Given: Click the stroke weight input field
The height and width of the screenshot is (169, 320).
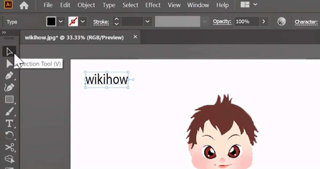Looking at the screenshot, I should tap(132, 22).
